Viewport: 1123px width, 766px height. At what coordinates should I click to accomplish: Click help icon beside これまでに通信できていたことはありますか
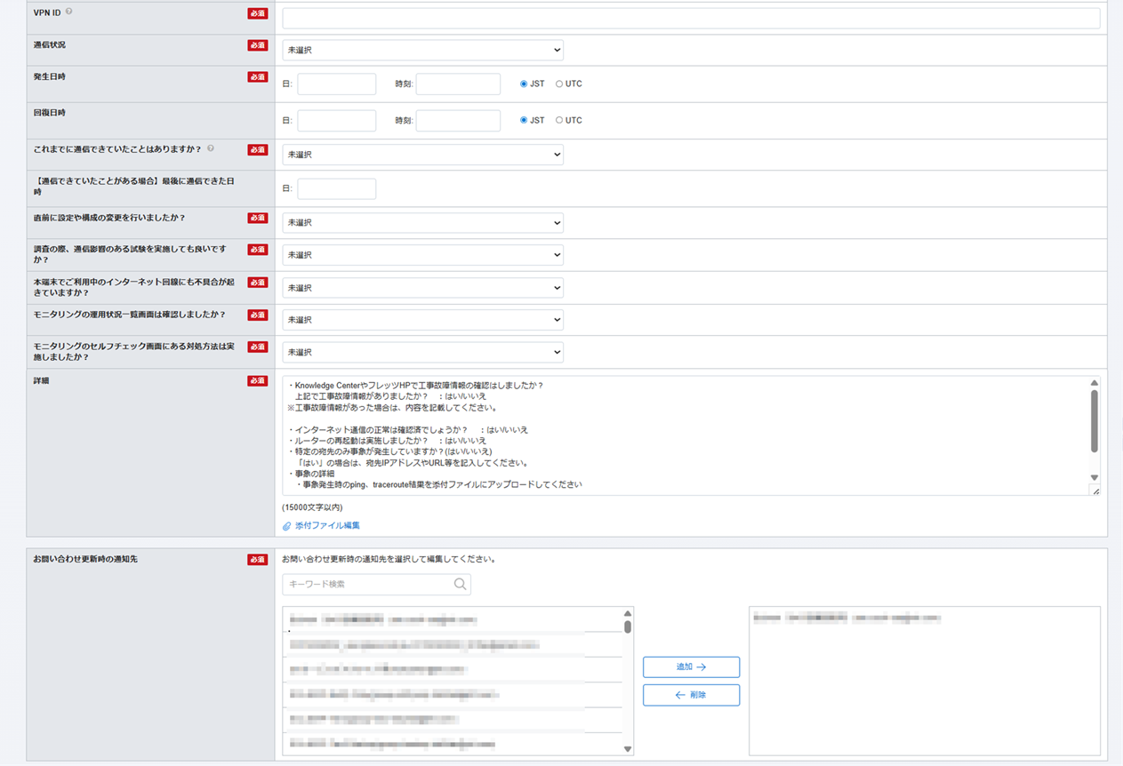(x=211, y=149)
